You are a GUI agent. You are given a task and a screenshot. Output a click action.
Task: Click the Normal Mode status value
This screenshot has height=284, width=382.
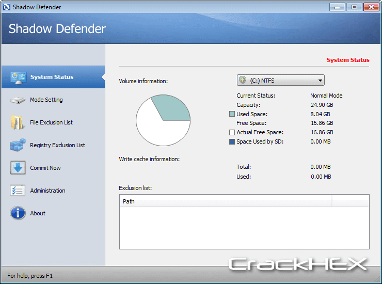(x=326, y=96)
